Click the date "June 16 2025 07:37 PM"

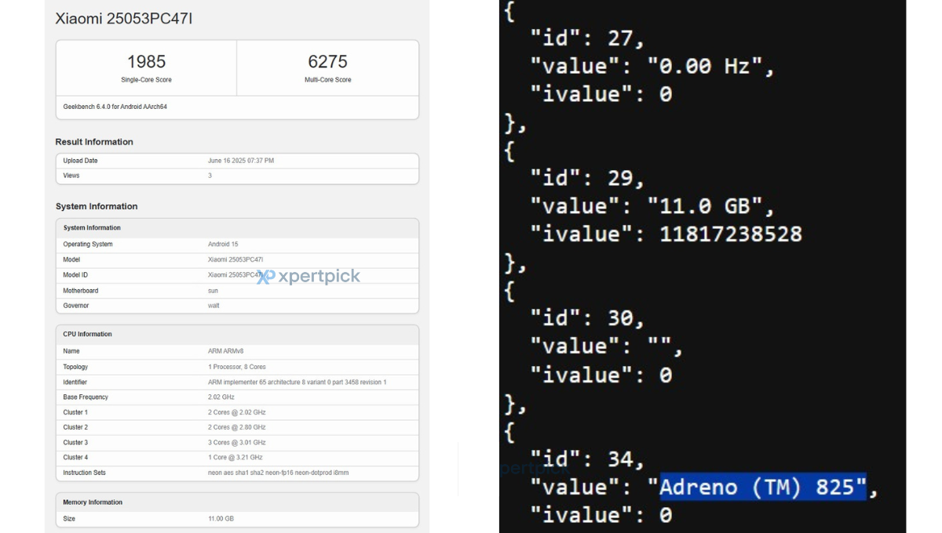241,161
